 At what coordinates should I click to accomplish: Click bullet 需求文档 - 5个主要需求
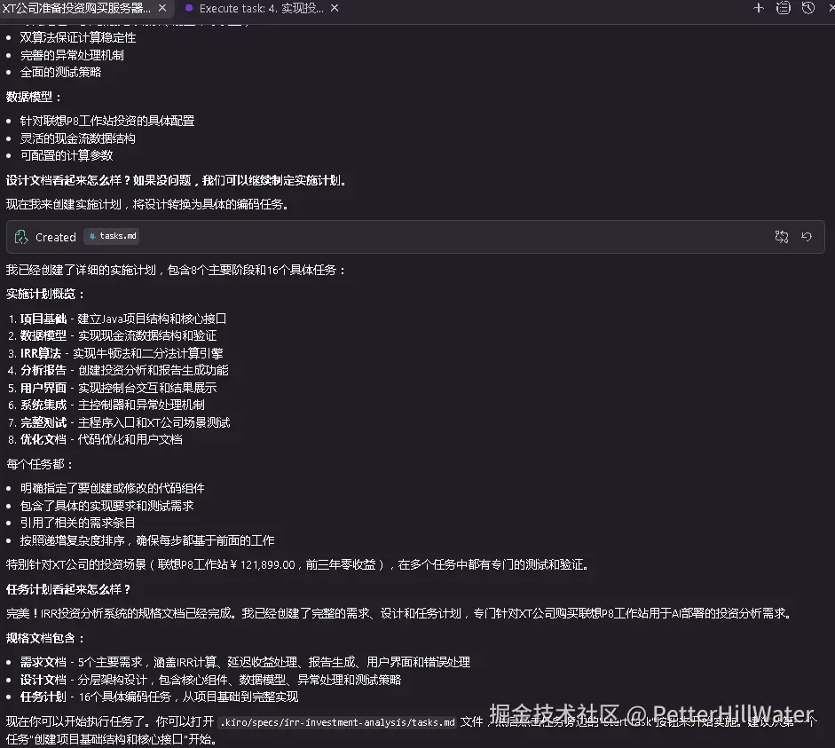246,662
